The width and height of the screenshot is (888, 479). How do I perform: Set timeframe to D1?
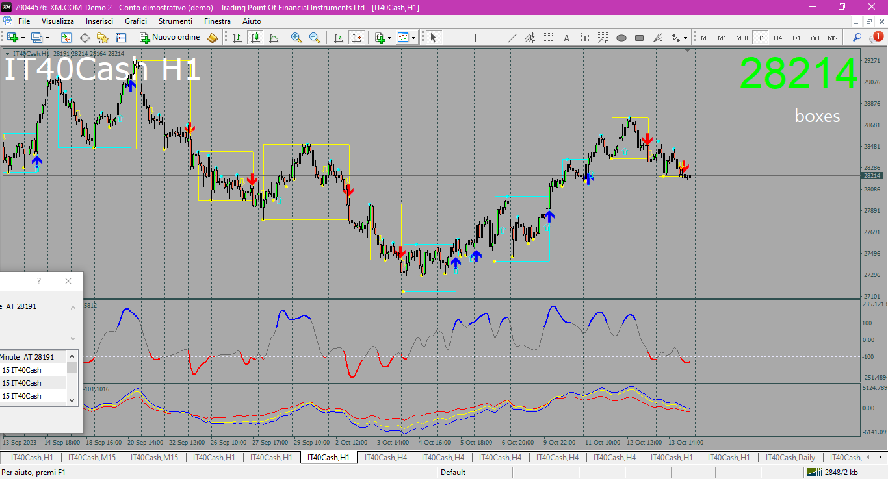point(796,38)
